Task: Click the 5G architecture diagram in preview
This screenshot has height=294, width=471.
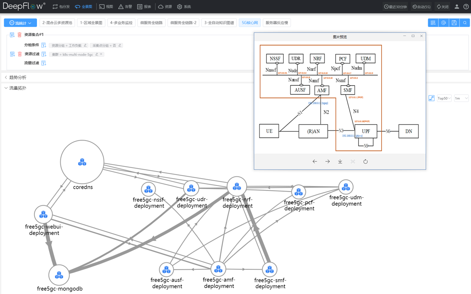Action: [340, 98]
